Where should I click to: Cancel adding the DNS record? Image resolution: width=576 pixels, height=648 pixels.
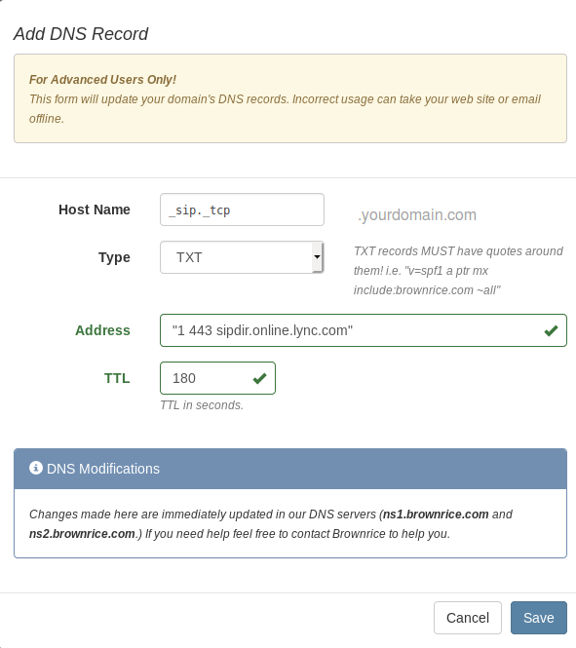(467, 618)
